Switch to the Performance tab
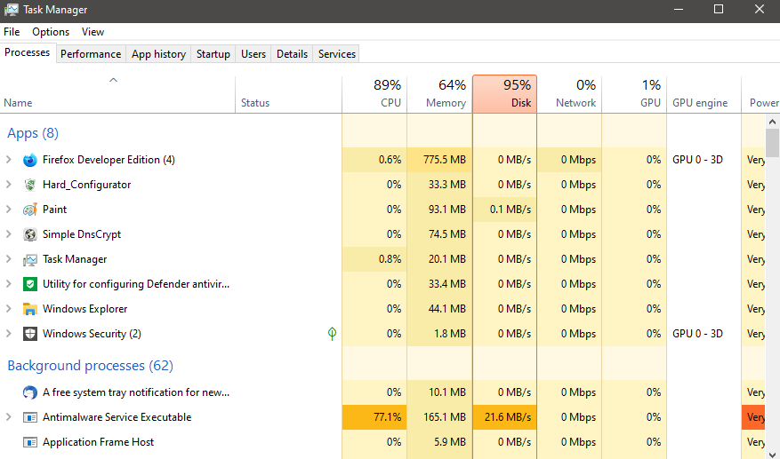The height and width of the screenshot is (459, 780). coord(91,54)
